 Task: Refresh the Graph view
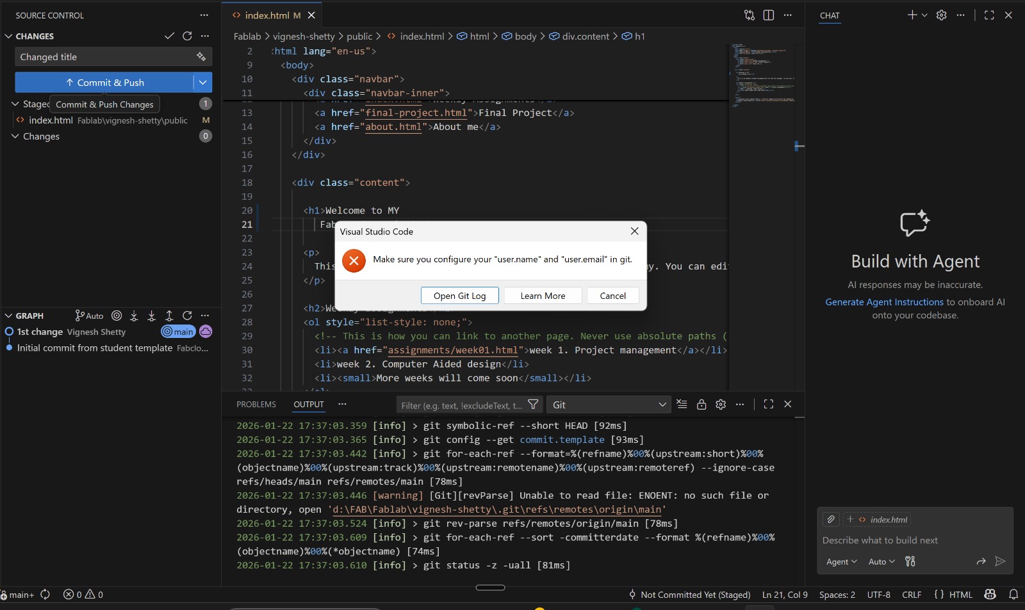click(x=187, y=316)
